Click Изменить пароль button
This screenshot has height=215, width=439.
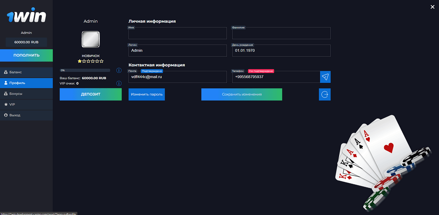coord(147,94)
